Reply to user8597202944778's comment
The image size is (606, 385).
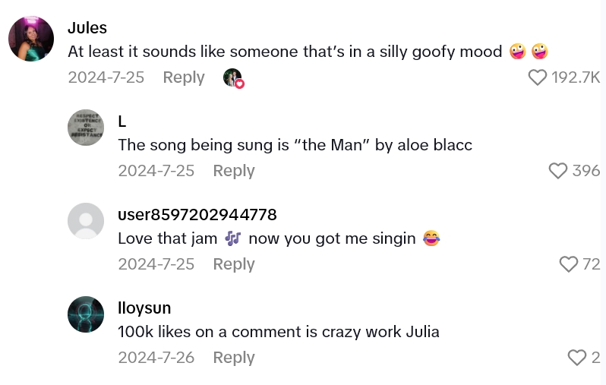point(233,264)
